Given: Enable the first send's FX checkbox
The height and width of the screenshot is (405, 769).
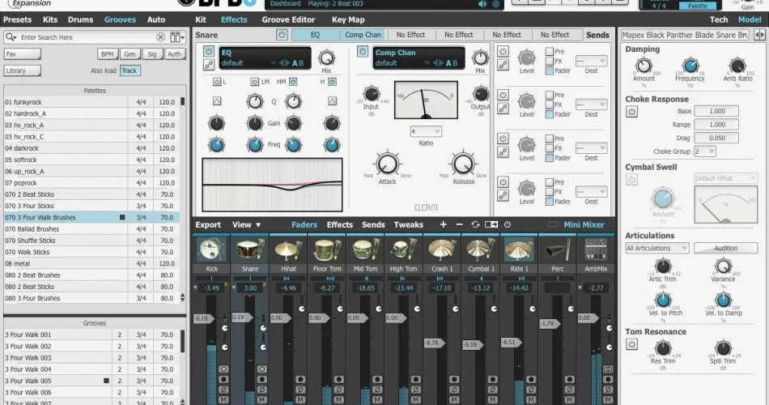Looking at the screenshot, I should 550,62.
